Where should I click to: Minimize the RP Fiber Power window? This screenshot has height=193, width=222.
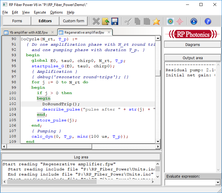[x=187, y=5]
